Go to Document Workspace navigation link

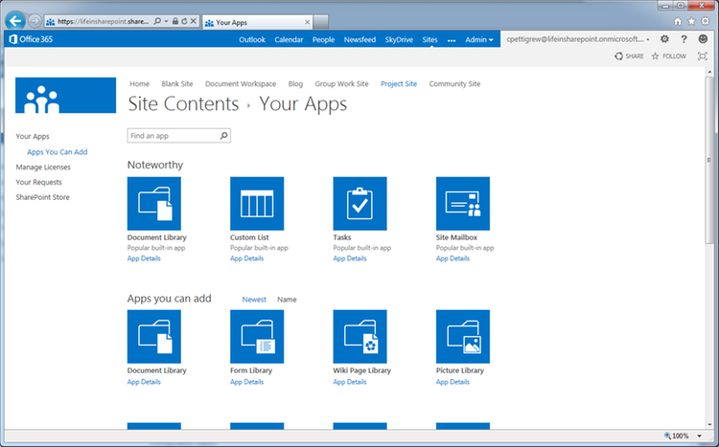(241, 84)
